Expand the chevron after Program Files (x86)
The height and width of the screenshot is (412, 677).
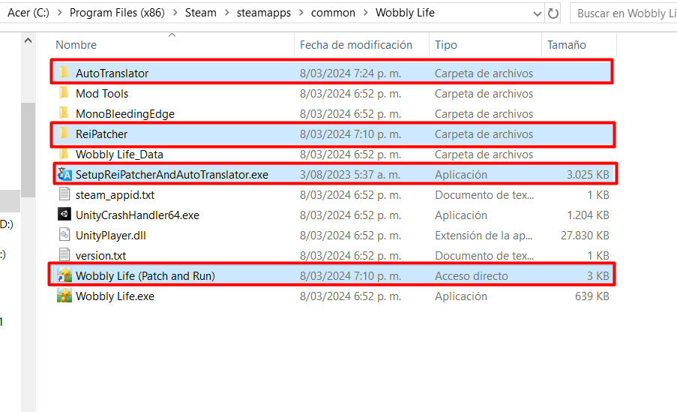tap(175, 13)
